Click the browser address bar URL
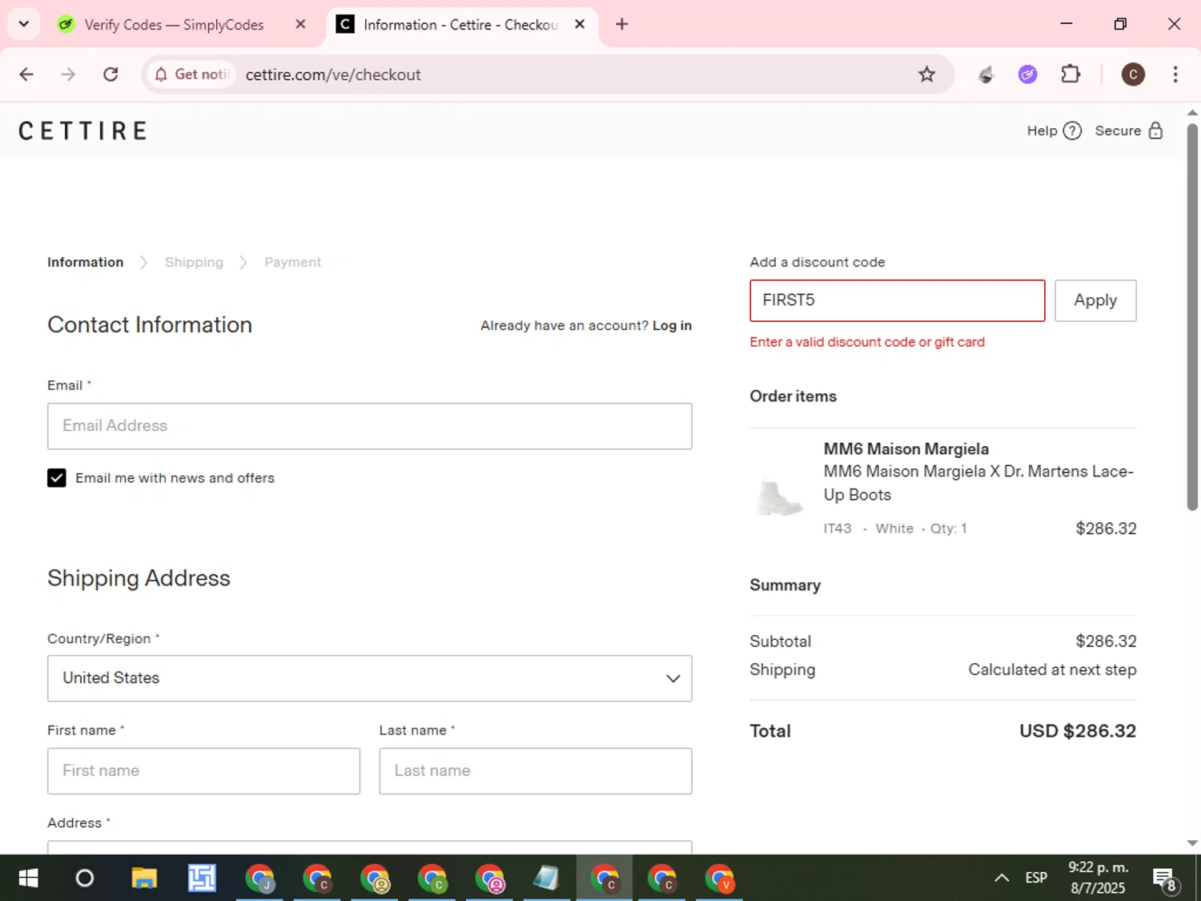This screenshot has height=901, width=1201. (333, 74)
